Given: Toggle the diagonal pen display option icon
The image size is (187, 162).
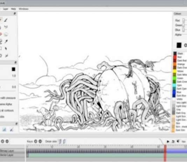Looking at the screenshot, I should point(12,129).
